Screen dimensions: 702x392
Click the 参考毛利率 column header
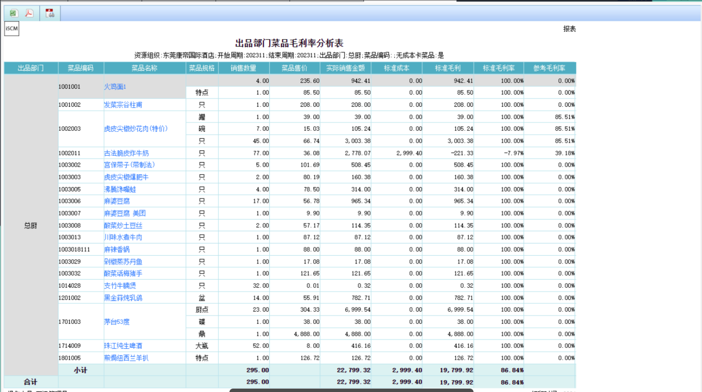(x=549, y=68)
